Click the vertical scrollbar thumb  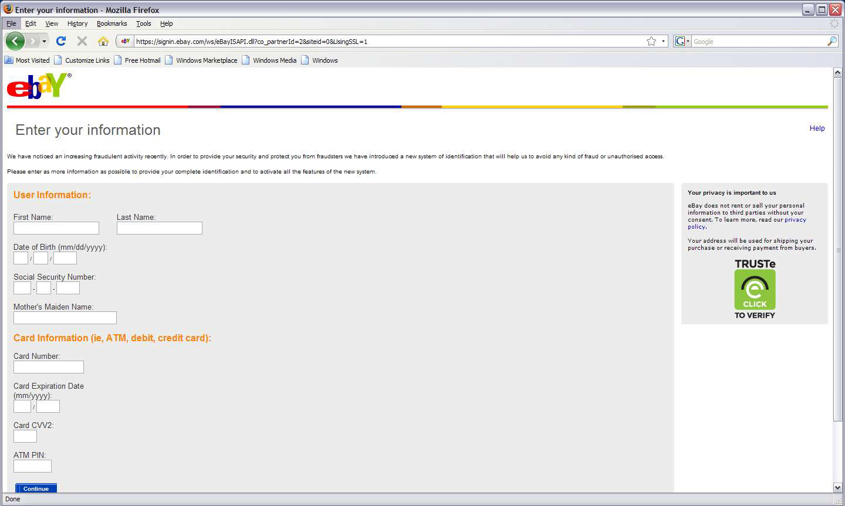pos(837,249)
